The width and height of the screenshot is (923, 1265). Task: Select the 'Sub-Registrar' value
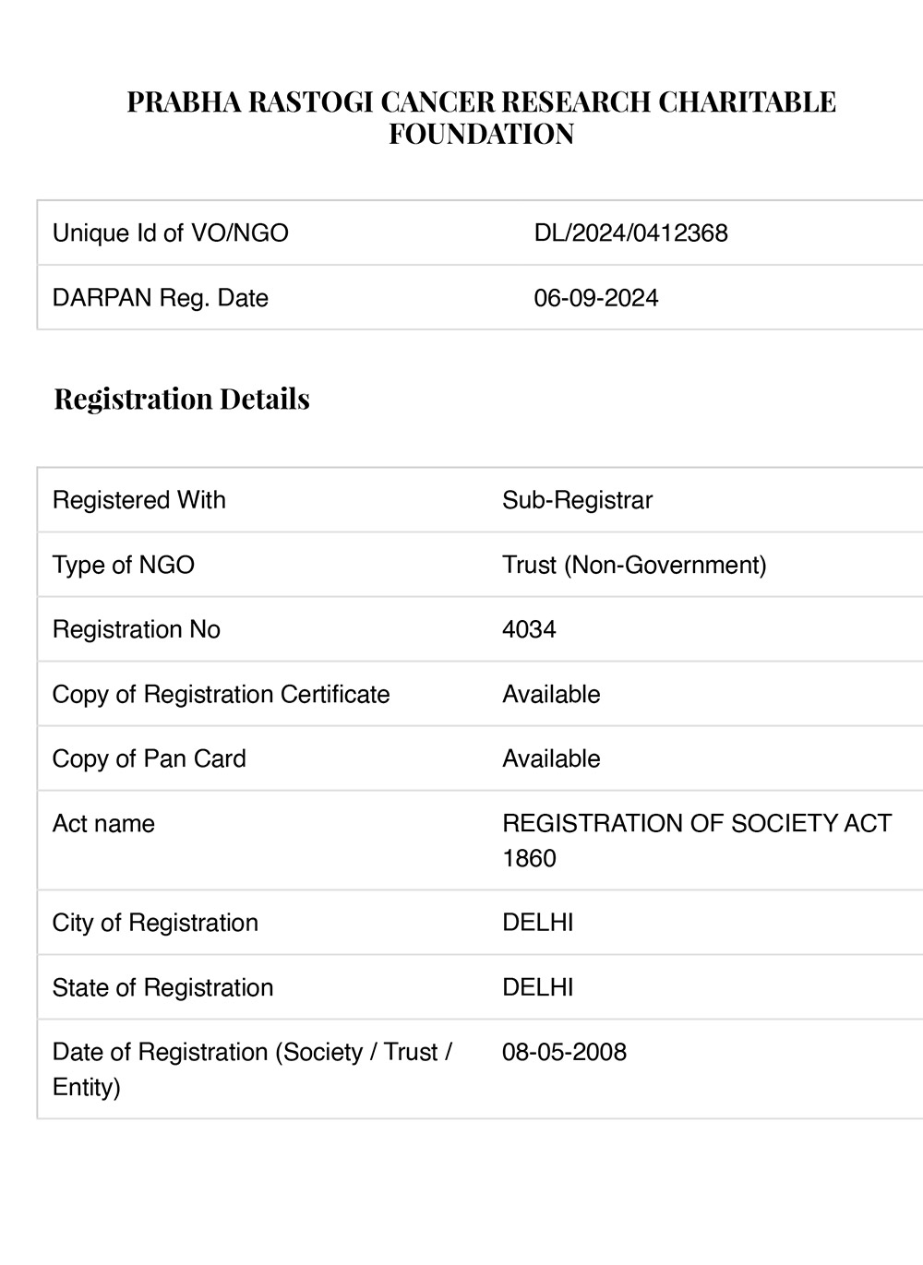577,500
